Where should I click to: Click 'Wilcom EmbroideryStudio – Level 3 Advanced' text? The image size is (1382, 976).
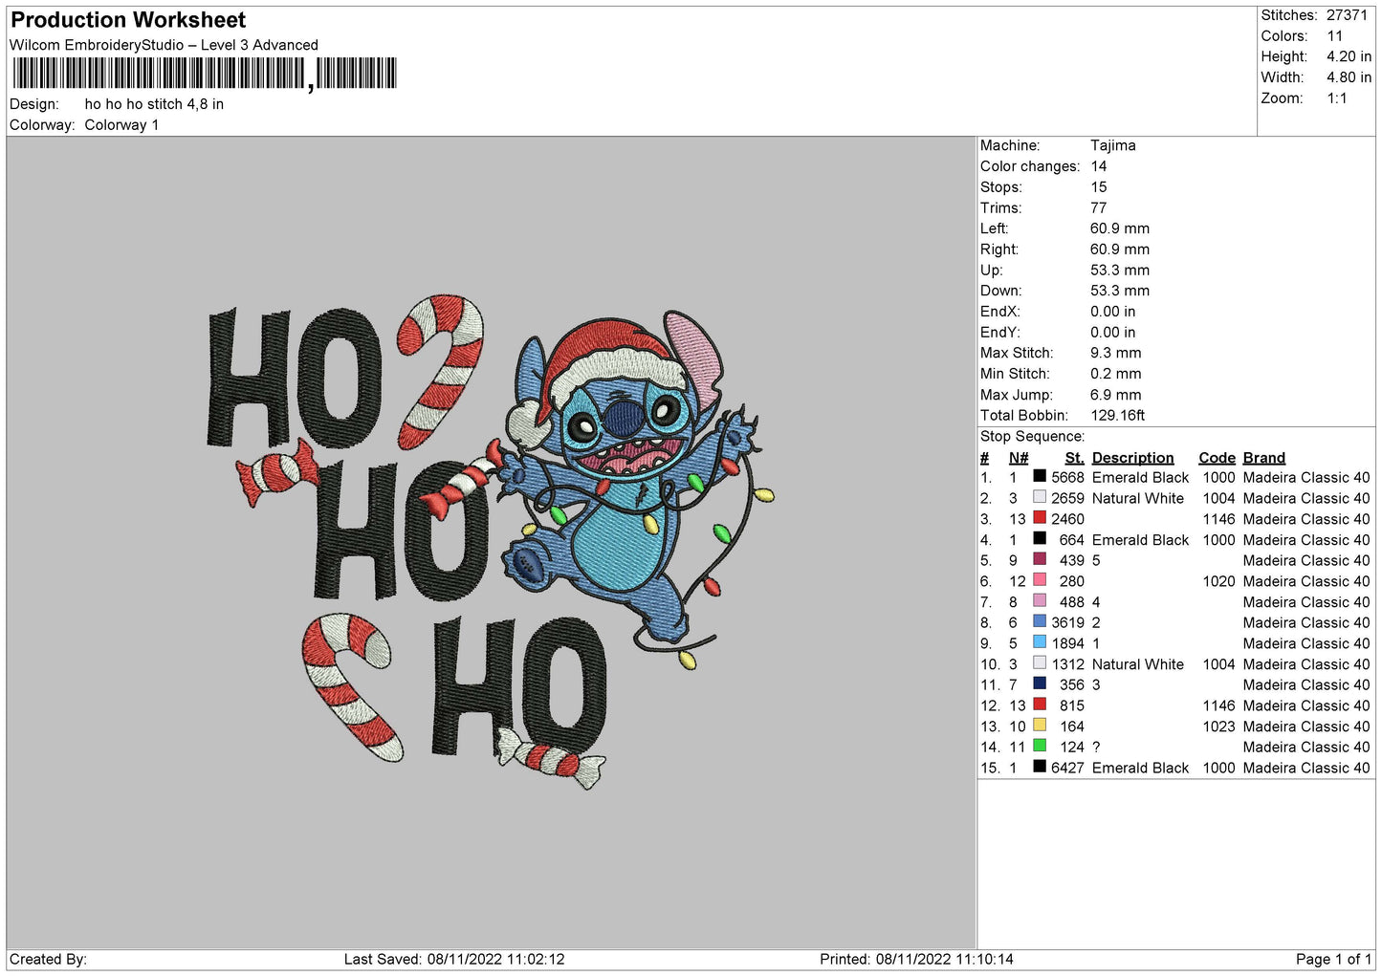coord(164,45)
